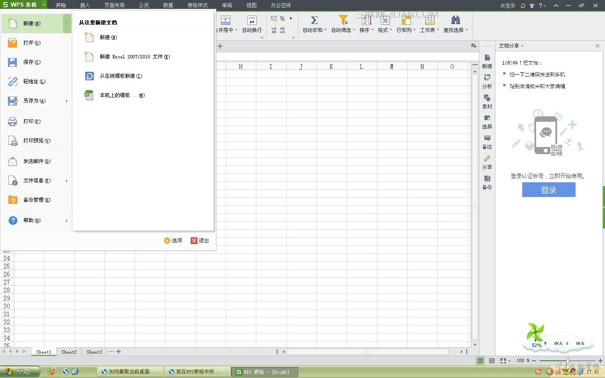Open the 自动筛选 dropdown arrow
605x378 pixels.
[x=354, y=30]
